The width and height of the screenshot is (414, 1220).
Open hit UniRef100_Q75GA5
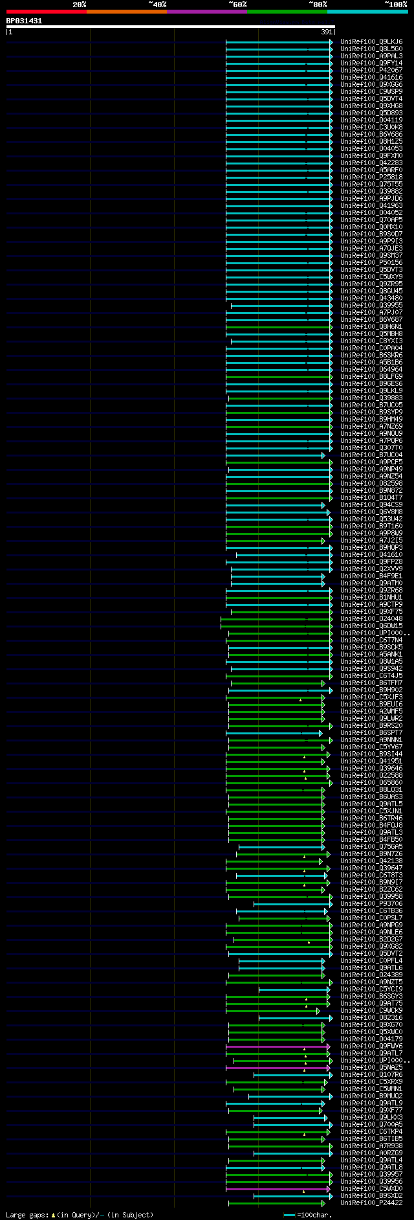click(x=371, y=846)
